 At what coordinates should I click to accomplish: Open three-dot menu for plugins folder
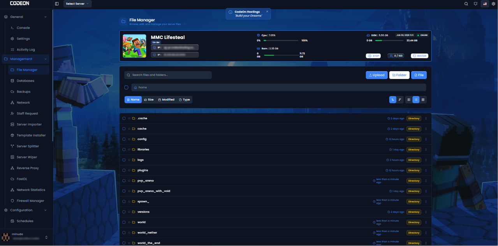point(426,170)
